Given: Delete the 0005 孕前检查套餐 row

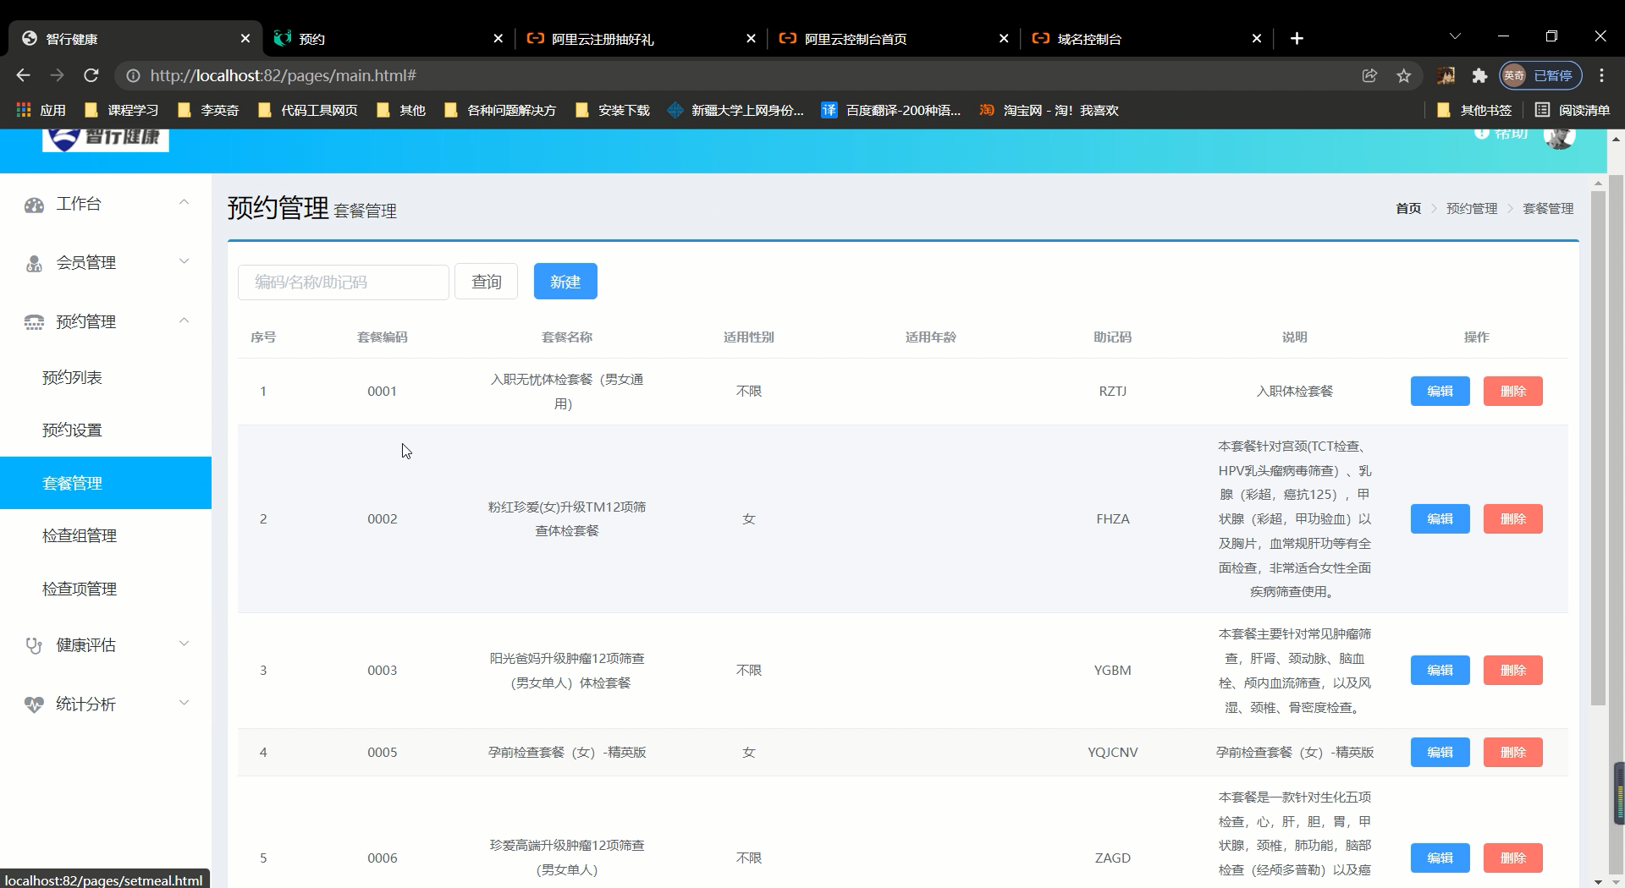Looking at the screenshot, I should click(1512, 753).
